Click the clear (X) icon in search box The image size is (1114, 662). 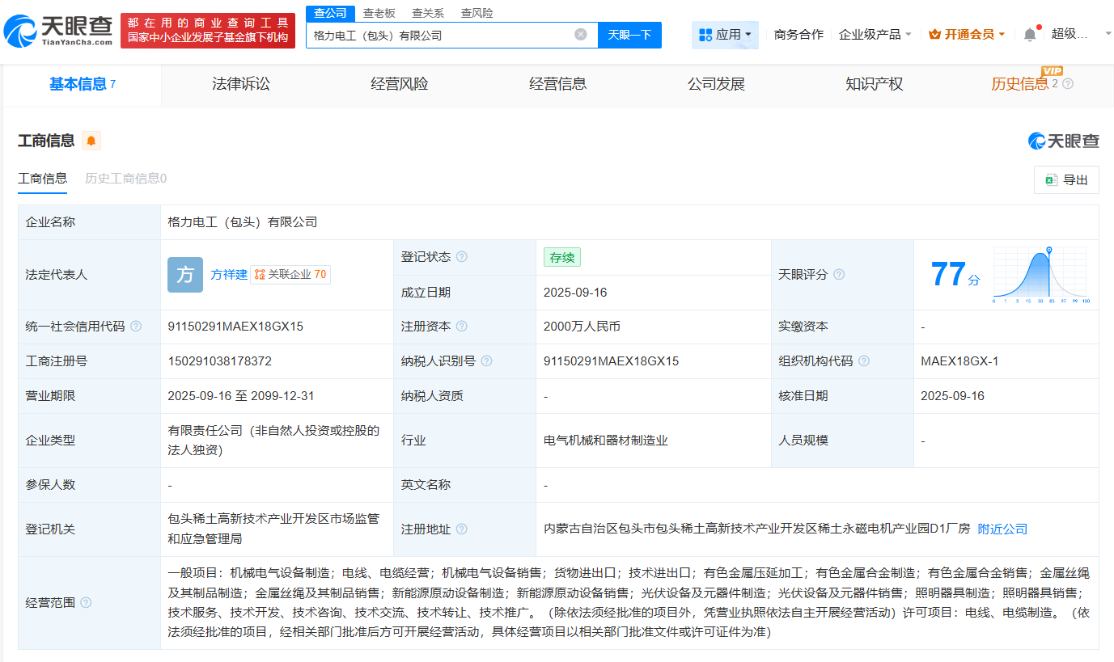[x=579, y=34]
